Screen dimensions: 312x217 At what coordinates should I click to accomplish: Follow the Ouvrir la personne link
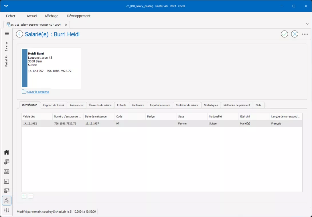click(38, 92)
